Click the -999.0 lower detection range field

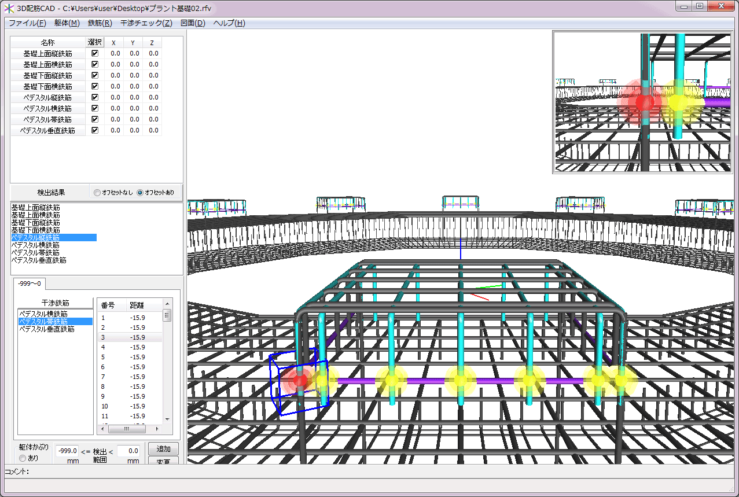pyautogui.click(x=67, y=451)
